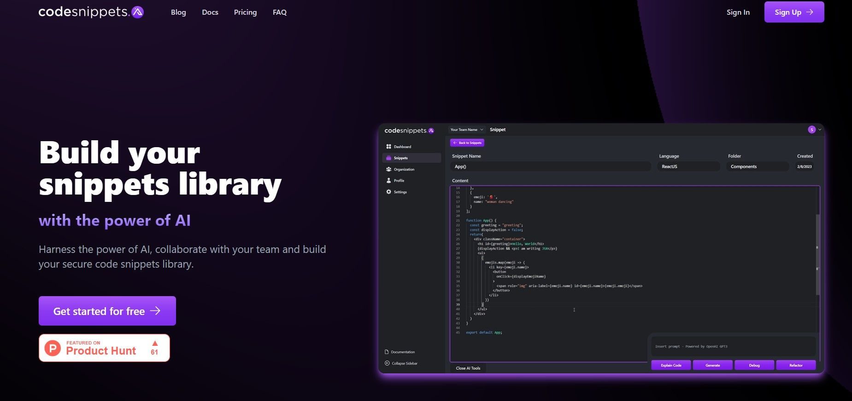852x401 pixels.
Task: Click the Sign In link
Action: pyautogui.click(x=738, y=12)
